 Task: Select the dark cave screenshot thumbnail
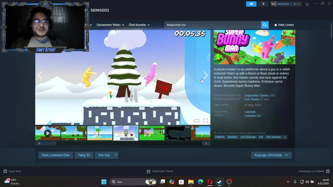tap(178, 133)
